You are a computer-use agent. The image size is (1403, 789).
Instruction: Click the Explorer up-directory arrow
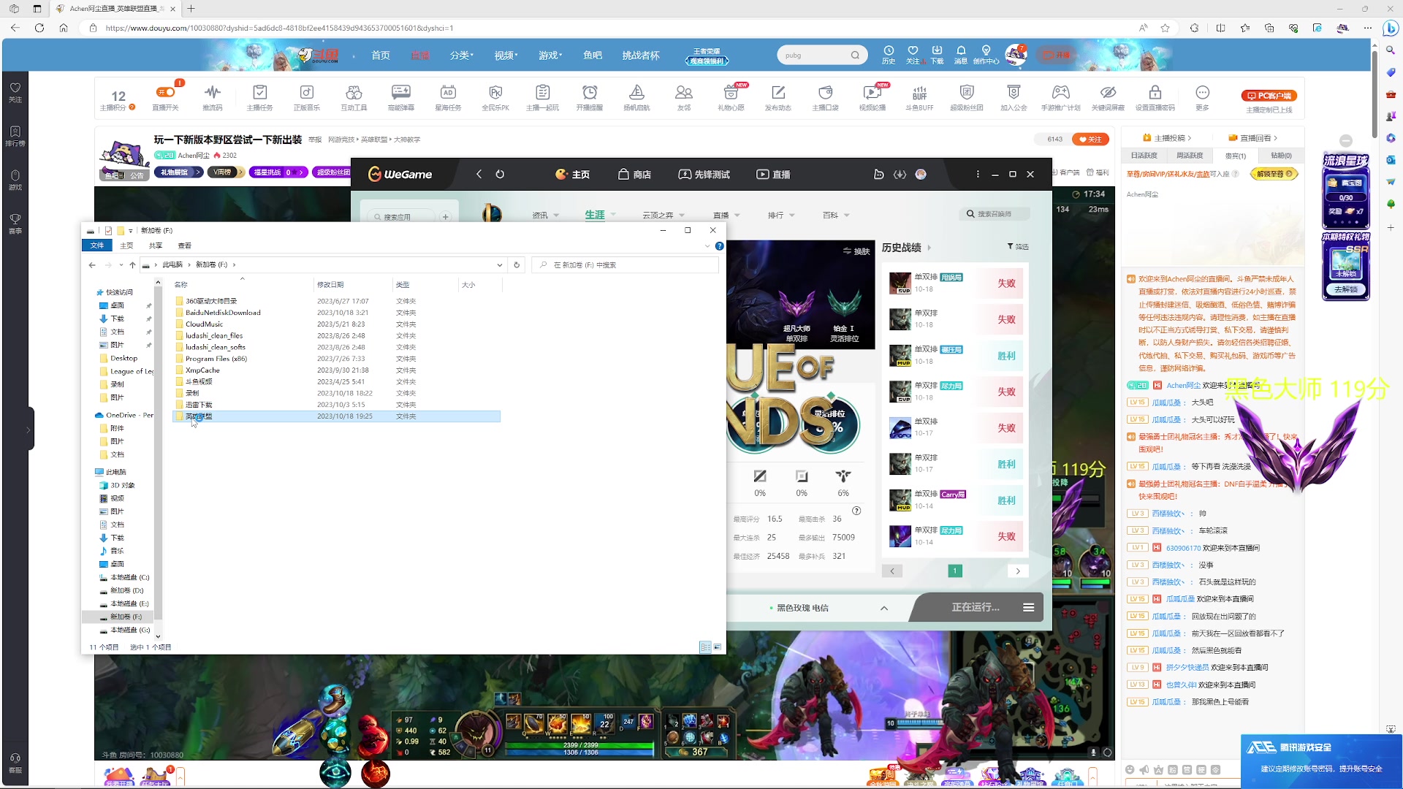[x=132, y=265]
